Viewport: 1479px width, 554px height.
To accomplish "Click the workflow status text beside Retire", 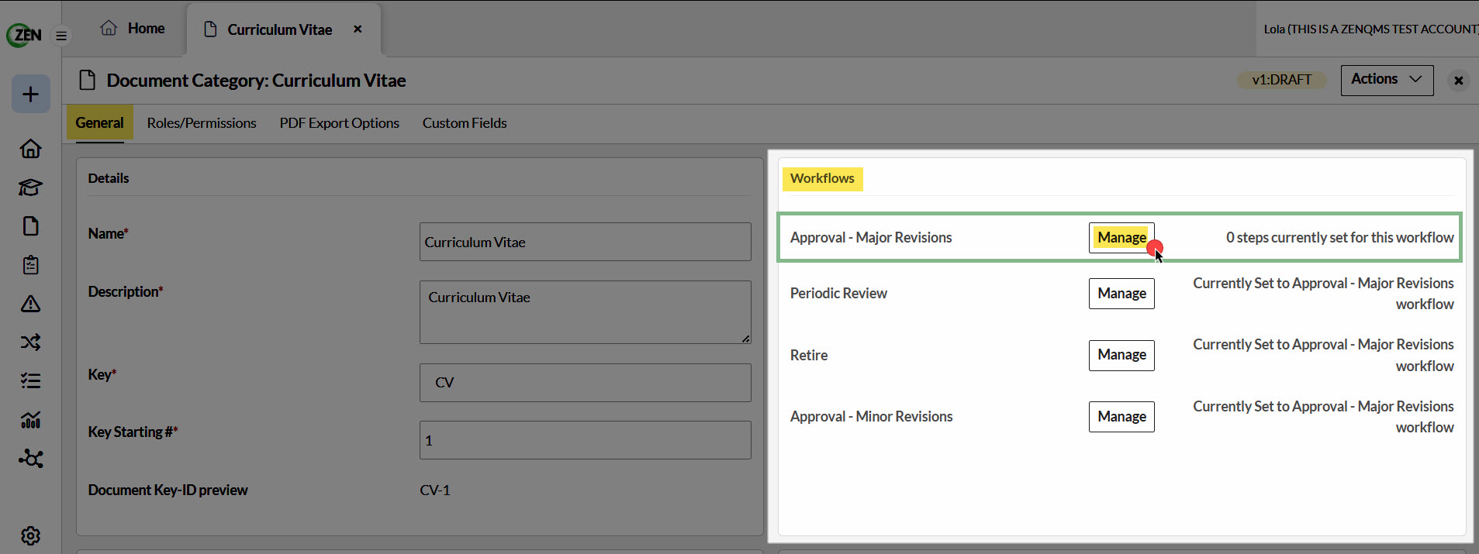I will point(1323,355).
